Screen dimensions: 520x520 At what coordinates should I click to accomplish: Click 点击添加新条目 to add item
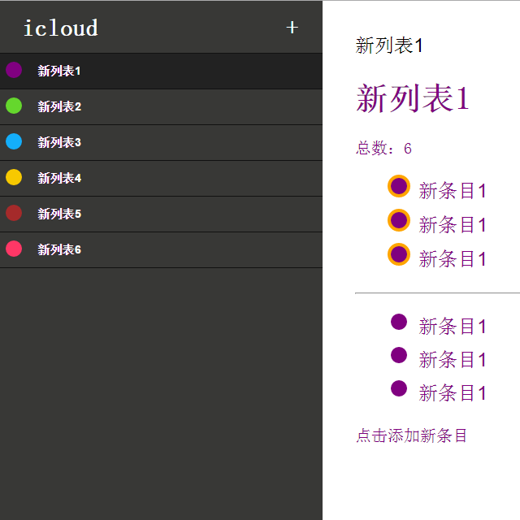point(411,435)
